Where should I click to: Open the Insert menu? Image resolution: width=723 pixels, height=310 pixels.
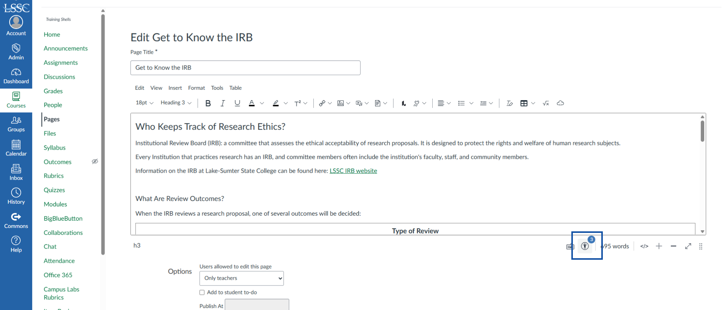tap(175, 88)
